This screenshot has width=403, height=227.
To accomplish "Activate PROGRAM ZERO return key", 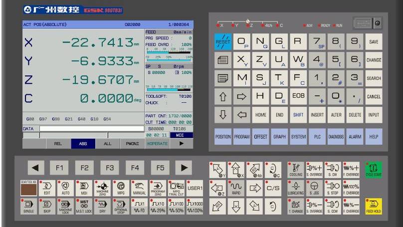I will (158, 188).
